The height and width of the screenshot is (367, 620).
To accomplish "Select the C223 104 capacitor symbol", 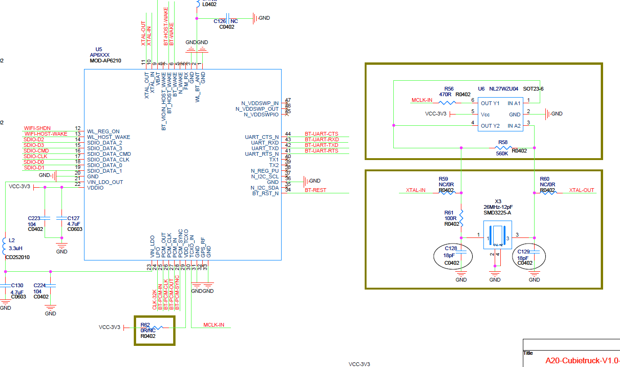I will tap(45, 218).
